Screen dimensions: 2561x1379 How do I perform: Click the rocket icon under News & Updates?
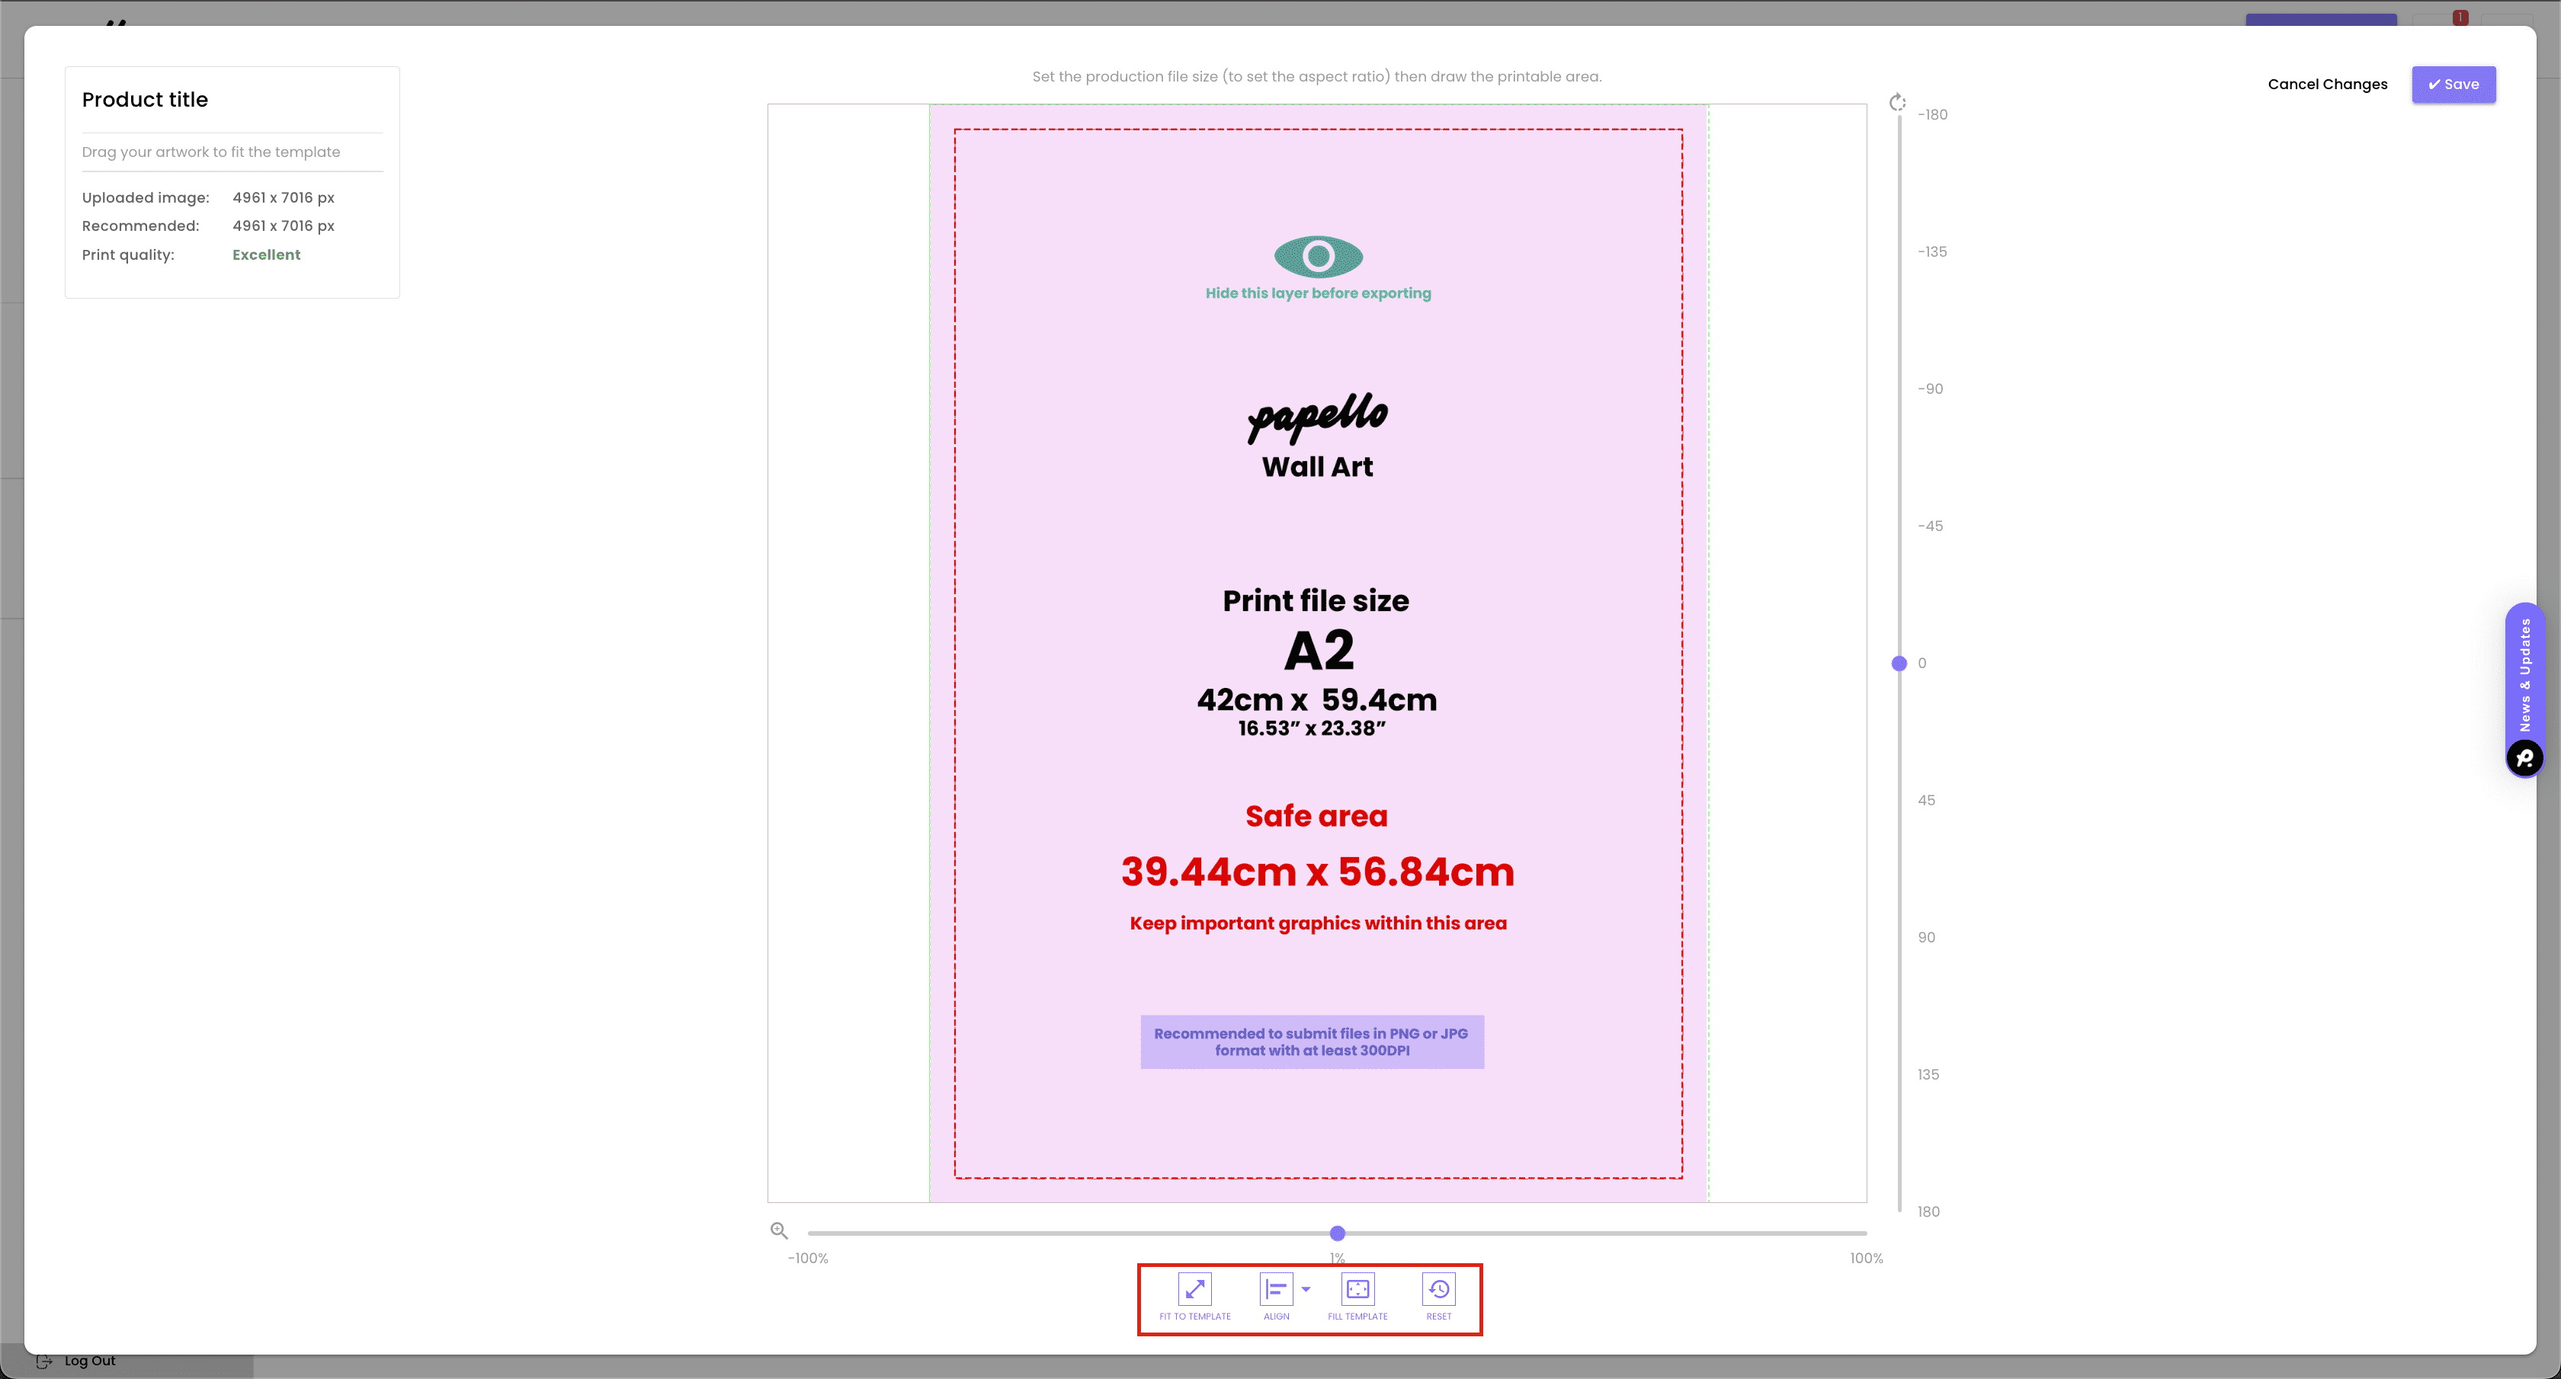point(2524,759)
